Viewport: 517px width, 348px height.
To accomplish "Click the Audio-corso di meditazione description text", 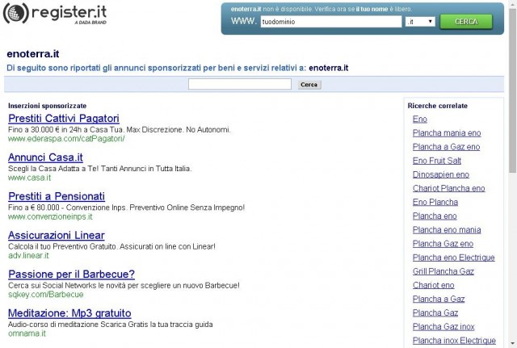I will click(111, 325).
